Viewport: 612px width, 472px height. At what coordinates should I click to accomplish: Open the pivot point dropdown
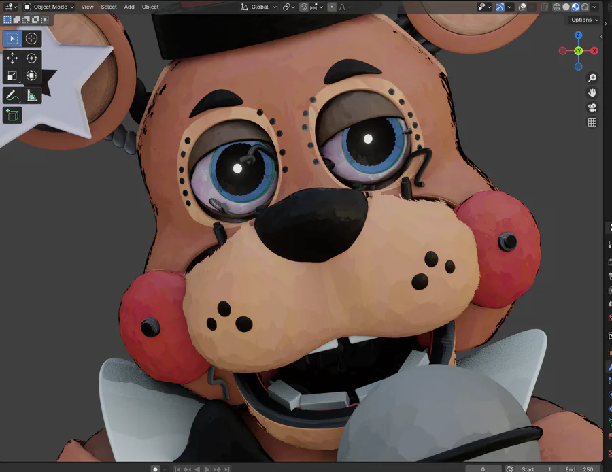point(288,7)
